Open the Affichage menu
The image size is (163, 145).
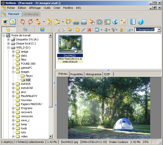tap(35, 8)
